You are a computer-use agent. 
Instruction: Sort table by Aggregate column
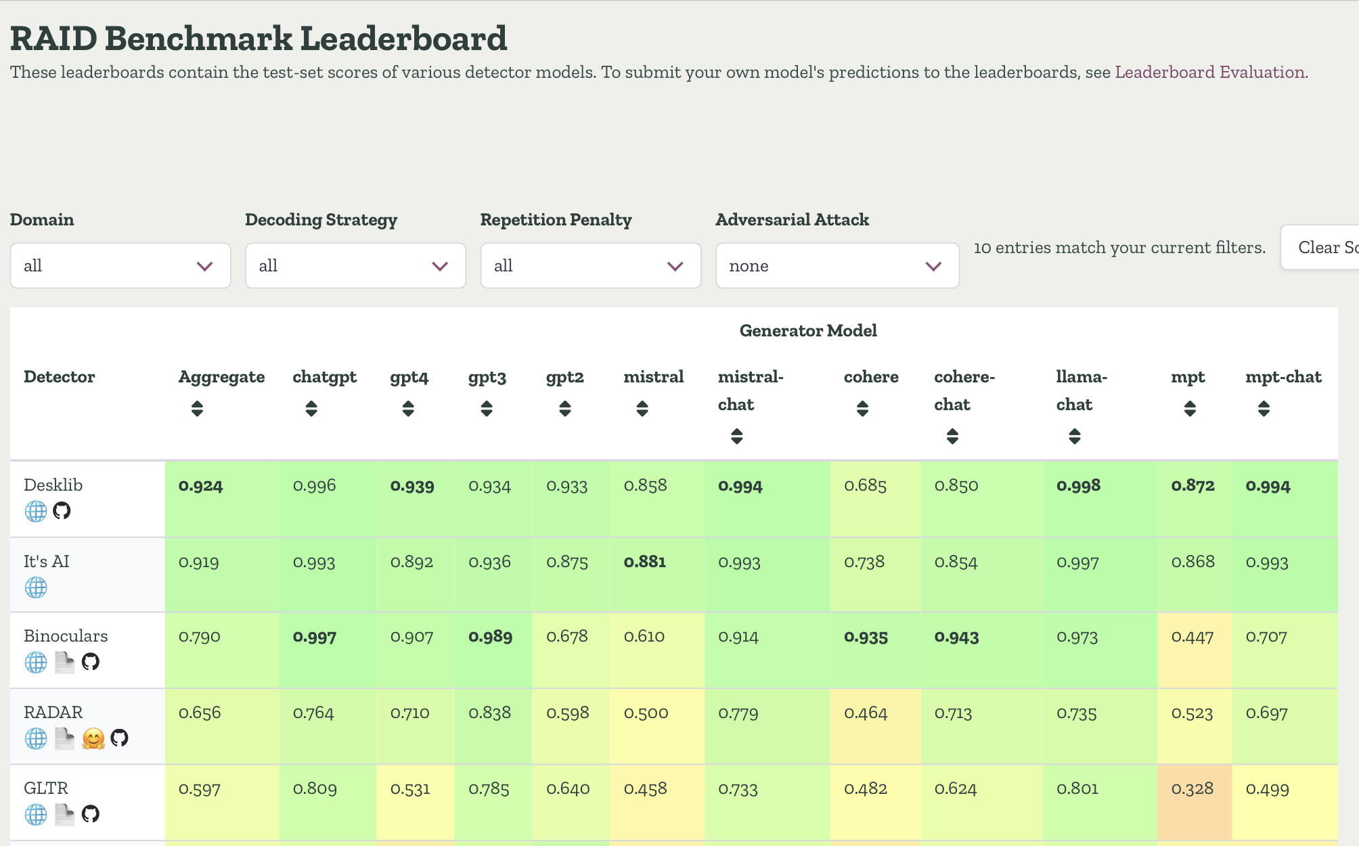[x=197, y=408]
